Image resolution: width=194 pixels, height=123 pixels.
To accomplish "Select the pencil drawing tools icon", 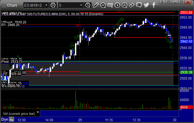I will [x=96, y=5].
